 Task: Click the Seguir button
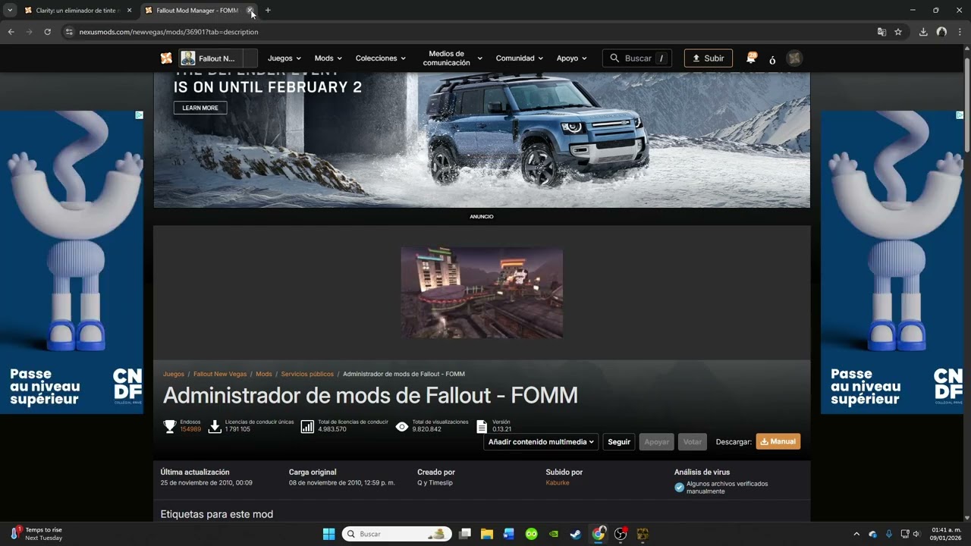click(x=619, y=441)
